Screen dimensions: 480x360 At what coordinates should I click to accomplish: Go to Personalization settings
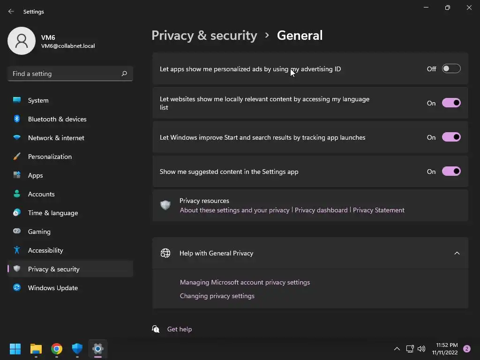click(x=50, y=157)
